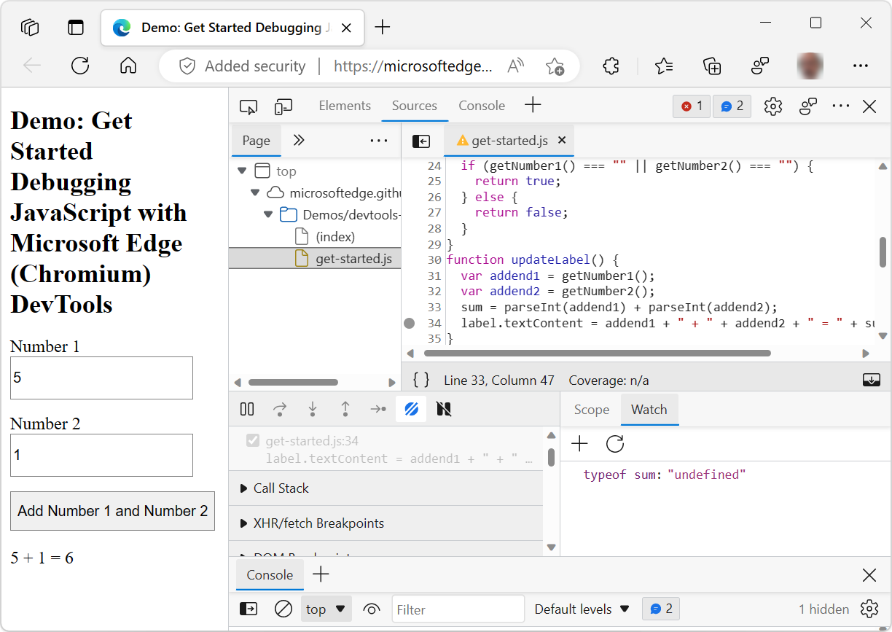The image size is (892, 632).
Task: Click the console Filter field
Action: click(458, 609)
